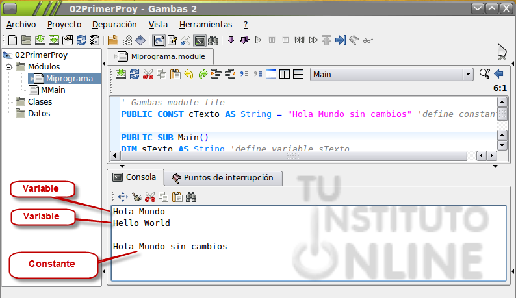Click the single purple down arrow icon
Screen dimensions: 516x298
pos(231,40)
